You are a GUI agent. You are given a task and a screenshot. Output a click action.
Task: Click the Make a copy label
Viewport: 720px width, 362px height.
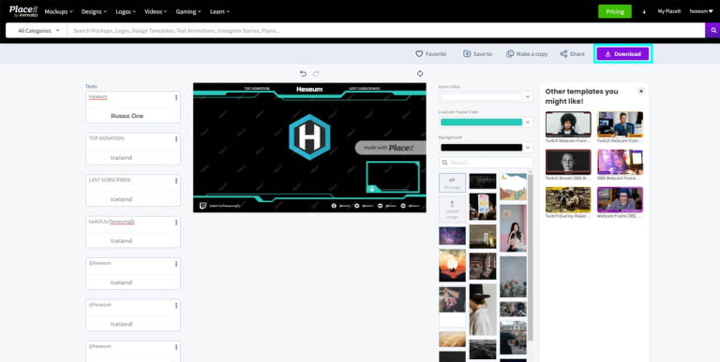point(532,54)
